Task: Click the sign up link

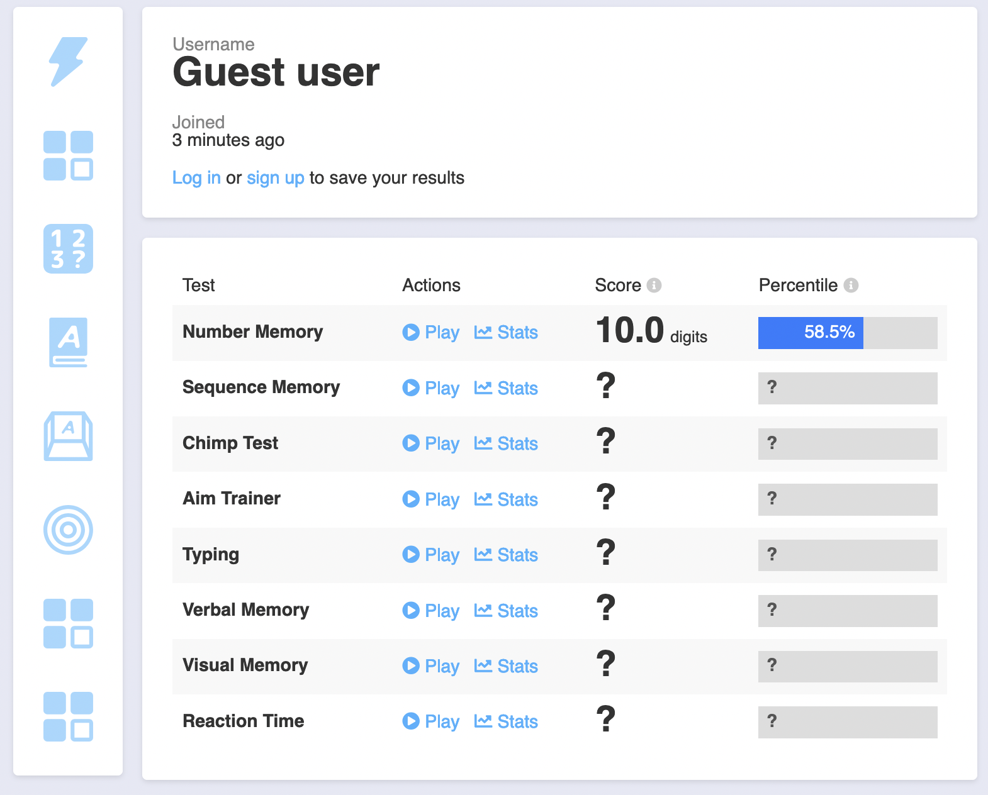Action: [275, 178]
